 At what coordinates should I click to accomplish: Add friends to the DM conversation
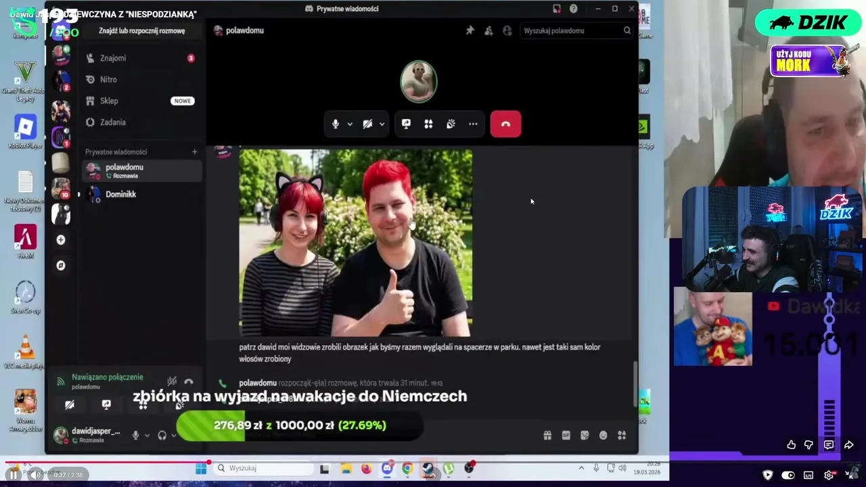[488, 30]
